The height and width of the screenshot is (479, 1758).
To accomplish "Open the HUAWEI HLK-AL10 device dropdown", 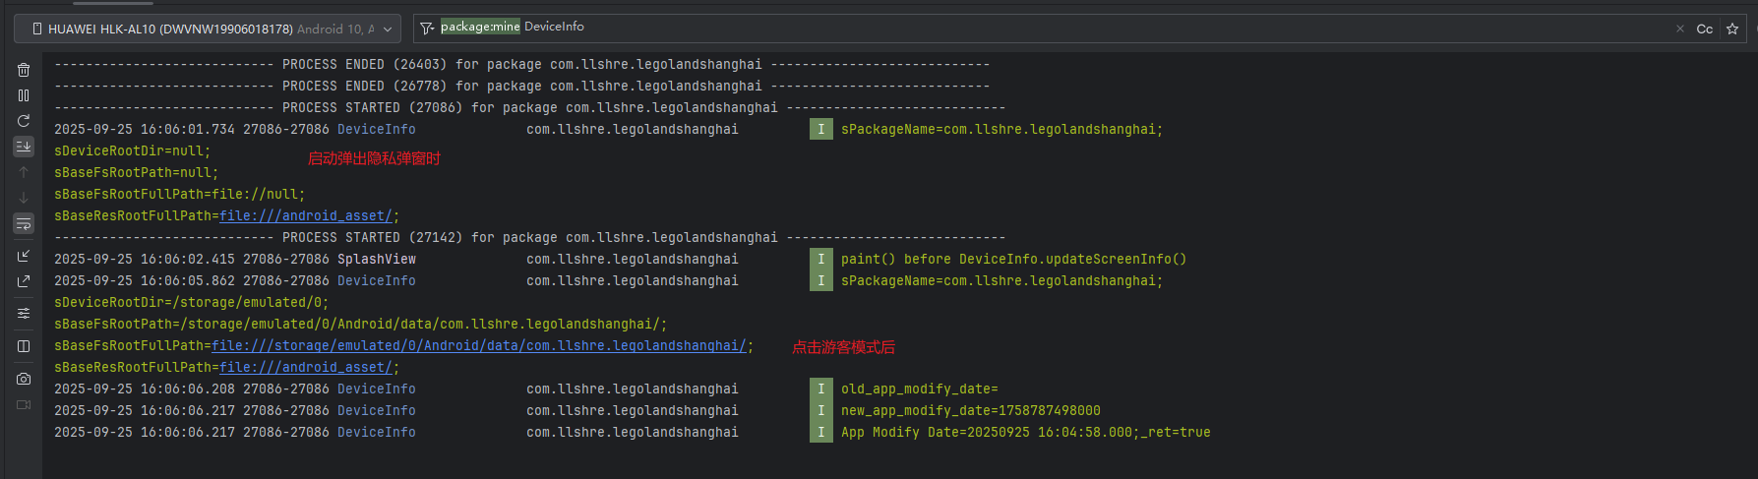I will point(208,29).
